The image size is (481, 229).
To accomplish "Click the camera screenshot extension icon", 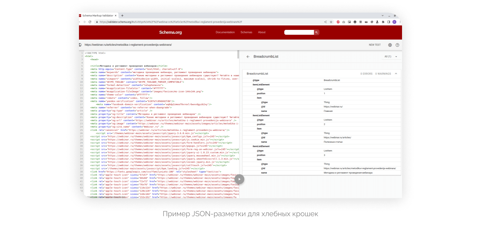I will [344, 22].
